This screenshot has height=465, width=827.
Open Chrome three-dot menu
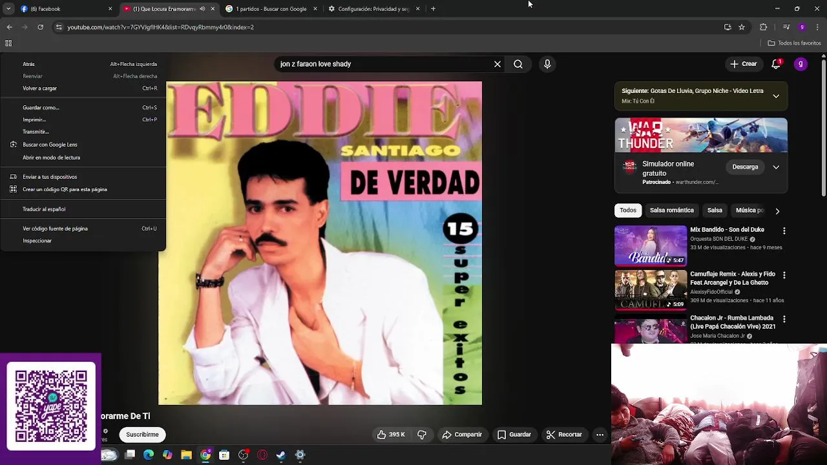818,27
